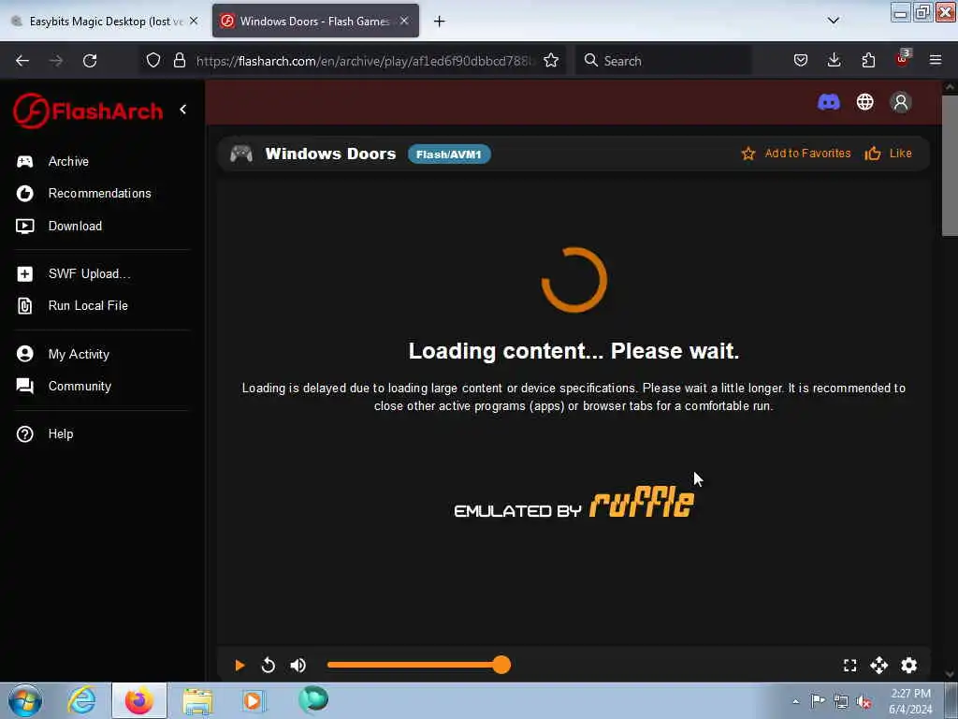Go back in Firefox

coord(22,61)
